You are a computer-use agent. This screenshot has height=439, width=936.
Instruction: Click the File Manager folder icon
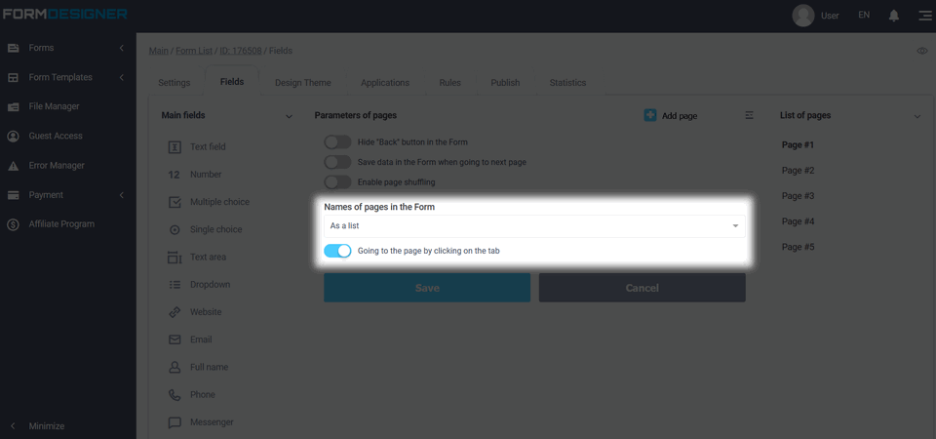coord(13,107)
